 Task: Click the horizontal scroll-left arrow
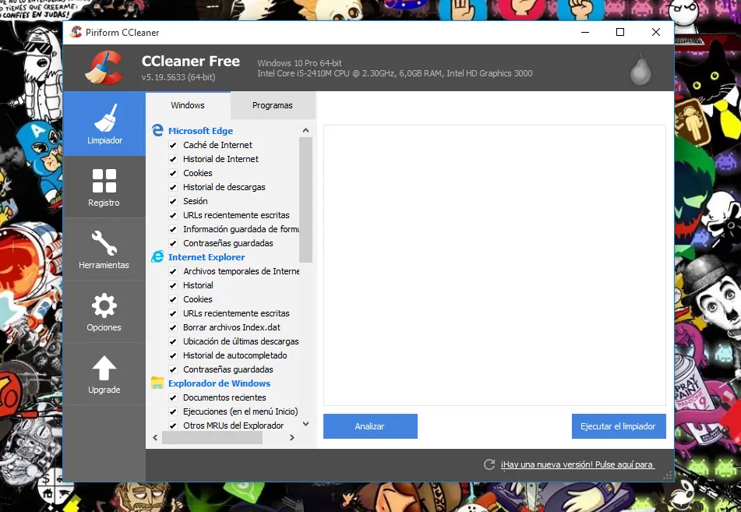tap(156, 438)
